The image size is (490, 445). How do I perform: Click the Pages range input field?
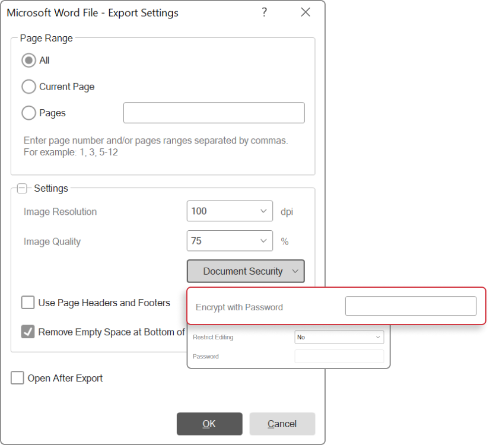(214, 113)
